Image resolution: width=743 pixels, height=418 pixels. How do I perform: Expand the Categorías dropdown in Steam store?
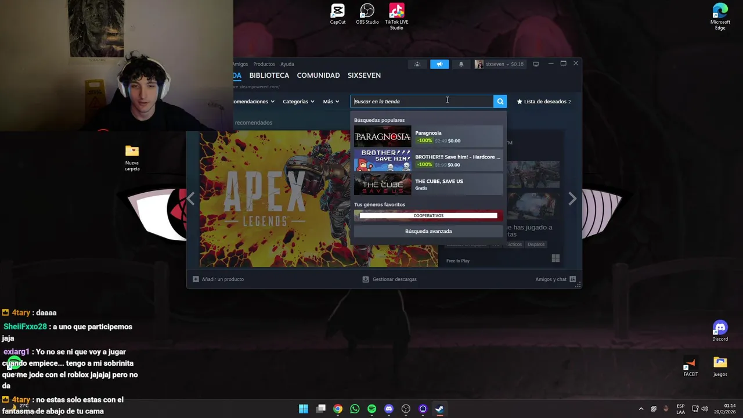(x=298, y=102)
